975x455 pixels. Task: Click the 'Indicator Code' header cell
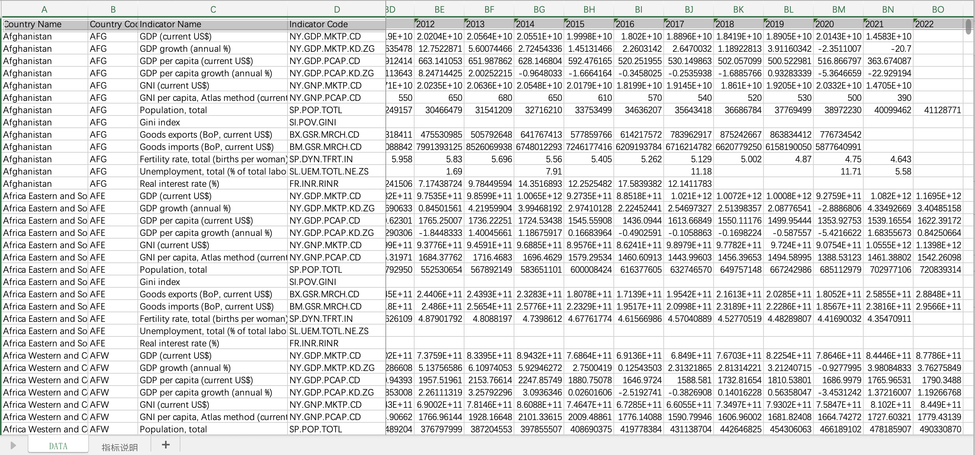(337, 24)
